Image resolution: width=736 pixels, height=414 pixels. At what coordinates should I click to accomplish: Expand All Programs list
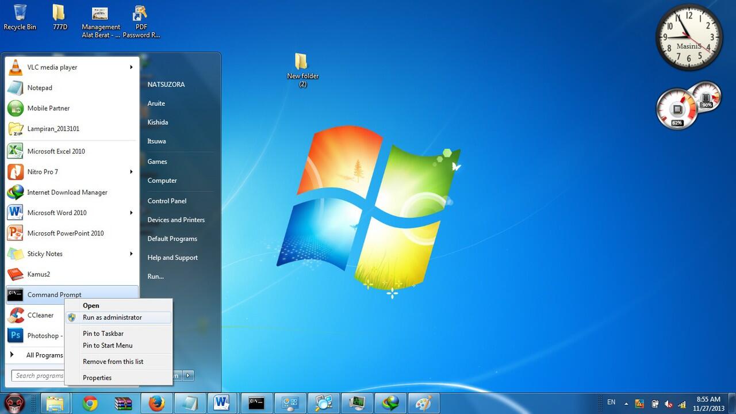[x=36, y=355]
